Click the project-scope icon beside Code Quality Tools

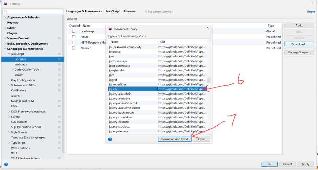pos(59,70)
